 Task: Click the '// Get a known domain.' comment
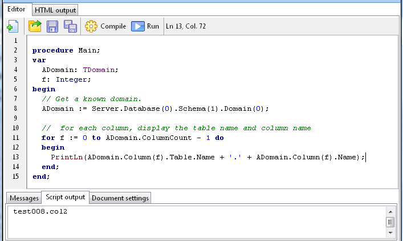pyautogui.click(x=92, y=99)
